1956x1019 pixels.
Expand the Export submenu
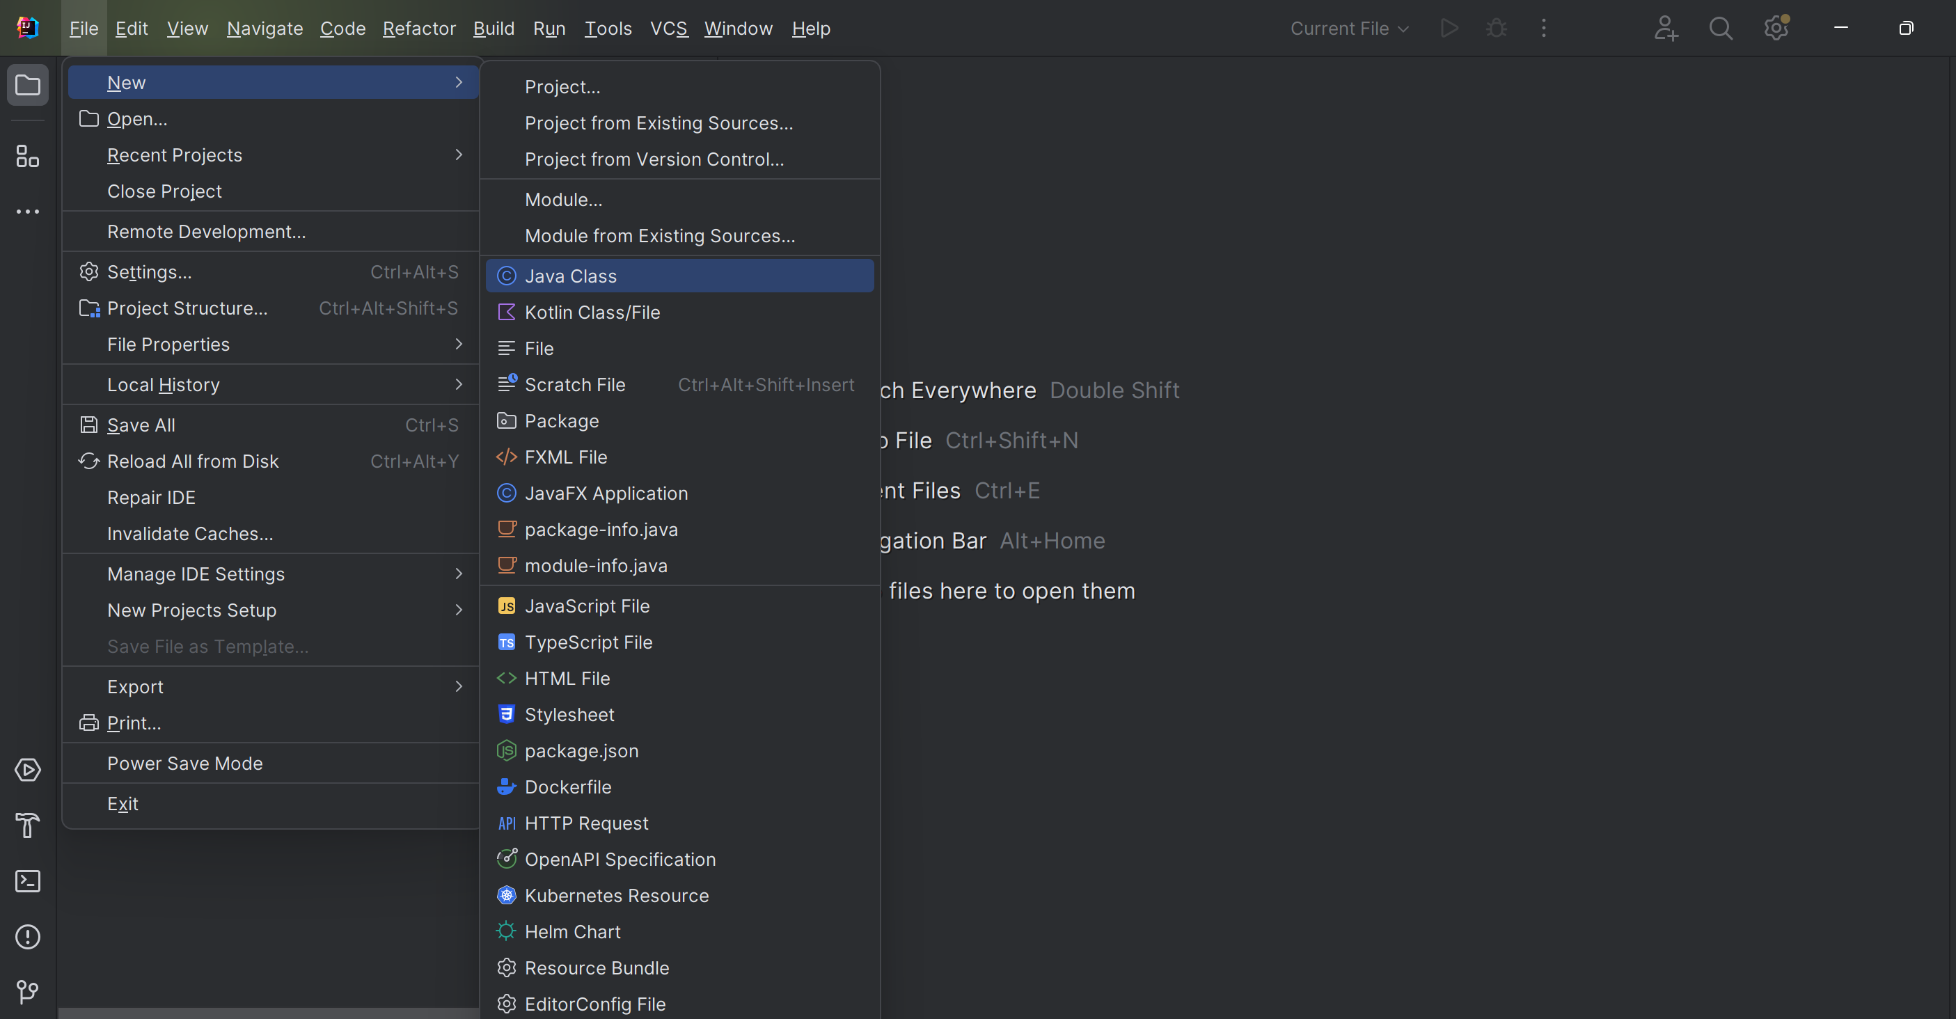[274, 687]
